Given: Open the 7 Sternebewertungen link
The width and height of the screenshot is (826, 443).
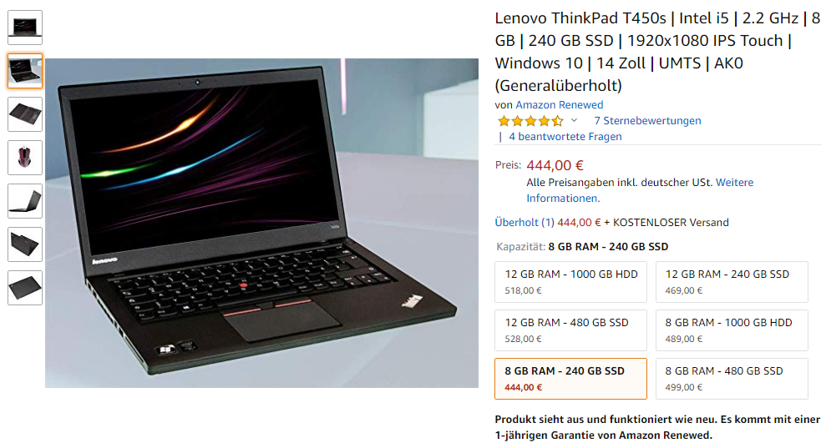Looking at the screenshot, I should [647, 120].
